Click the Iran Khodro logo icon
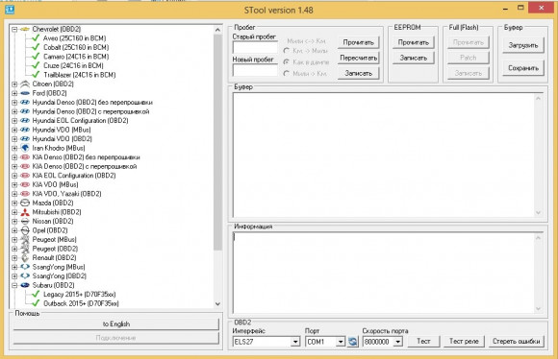558x359 pixels. click(x=25, y=148)
